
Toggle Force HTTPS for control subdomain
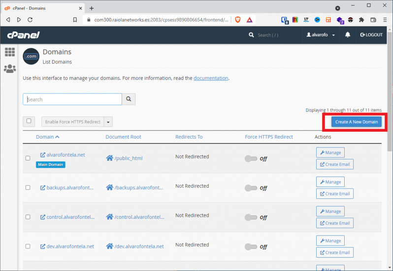tap(251, 217)
